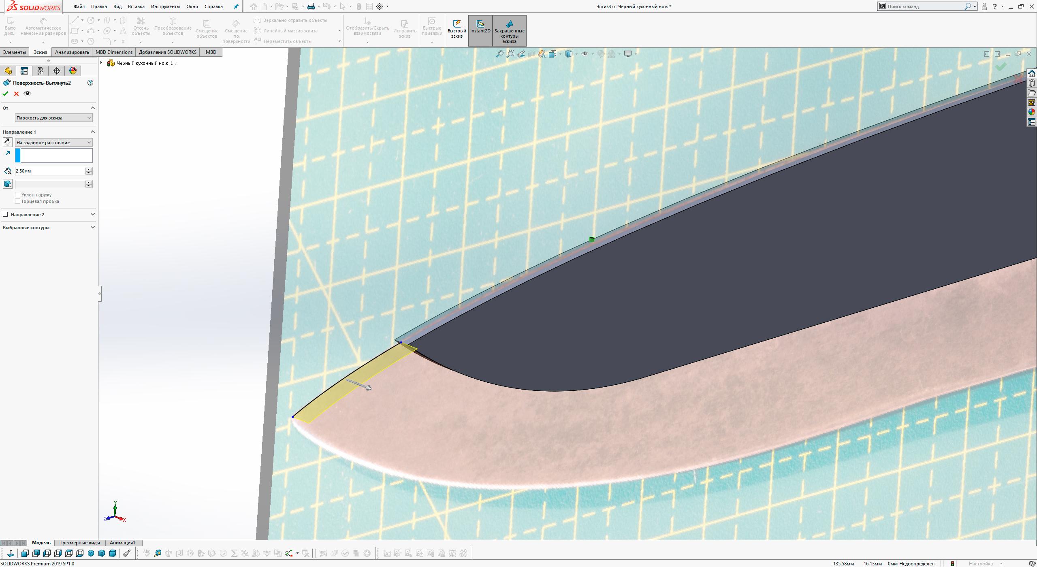Select the Быстрый эскиз tool
The width and height of the screenshot is (1037, 567).
tap(457, 30)
